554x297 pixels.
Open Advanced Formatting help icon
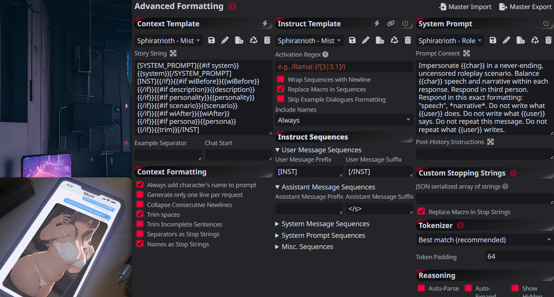click(x=232, y=6)
